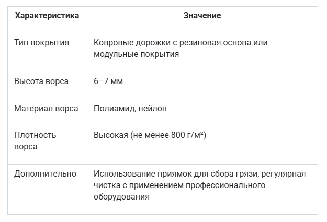This screenshot has height=222, width=327.
Task: Click the "Тип покрытия" row label
Action: tap(41, 43)
